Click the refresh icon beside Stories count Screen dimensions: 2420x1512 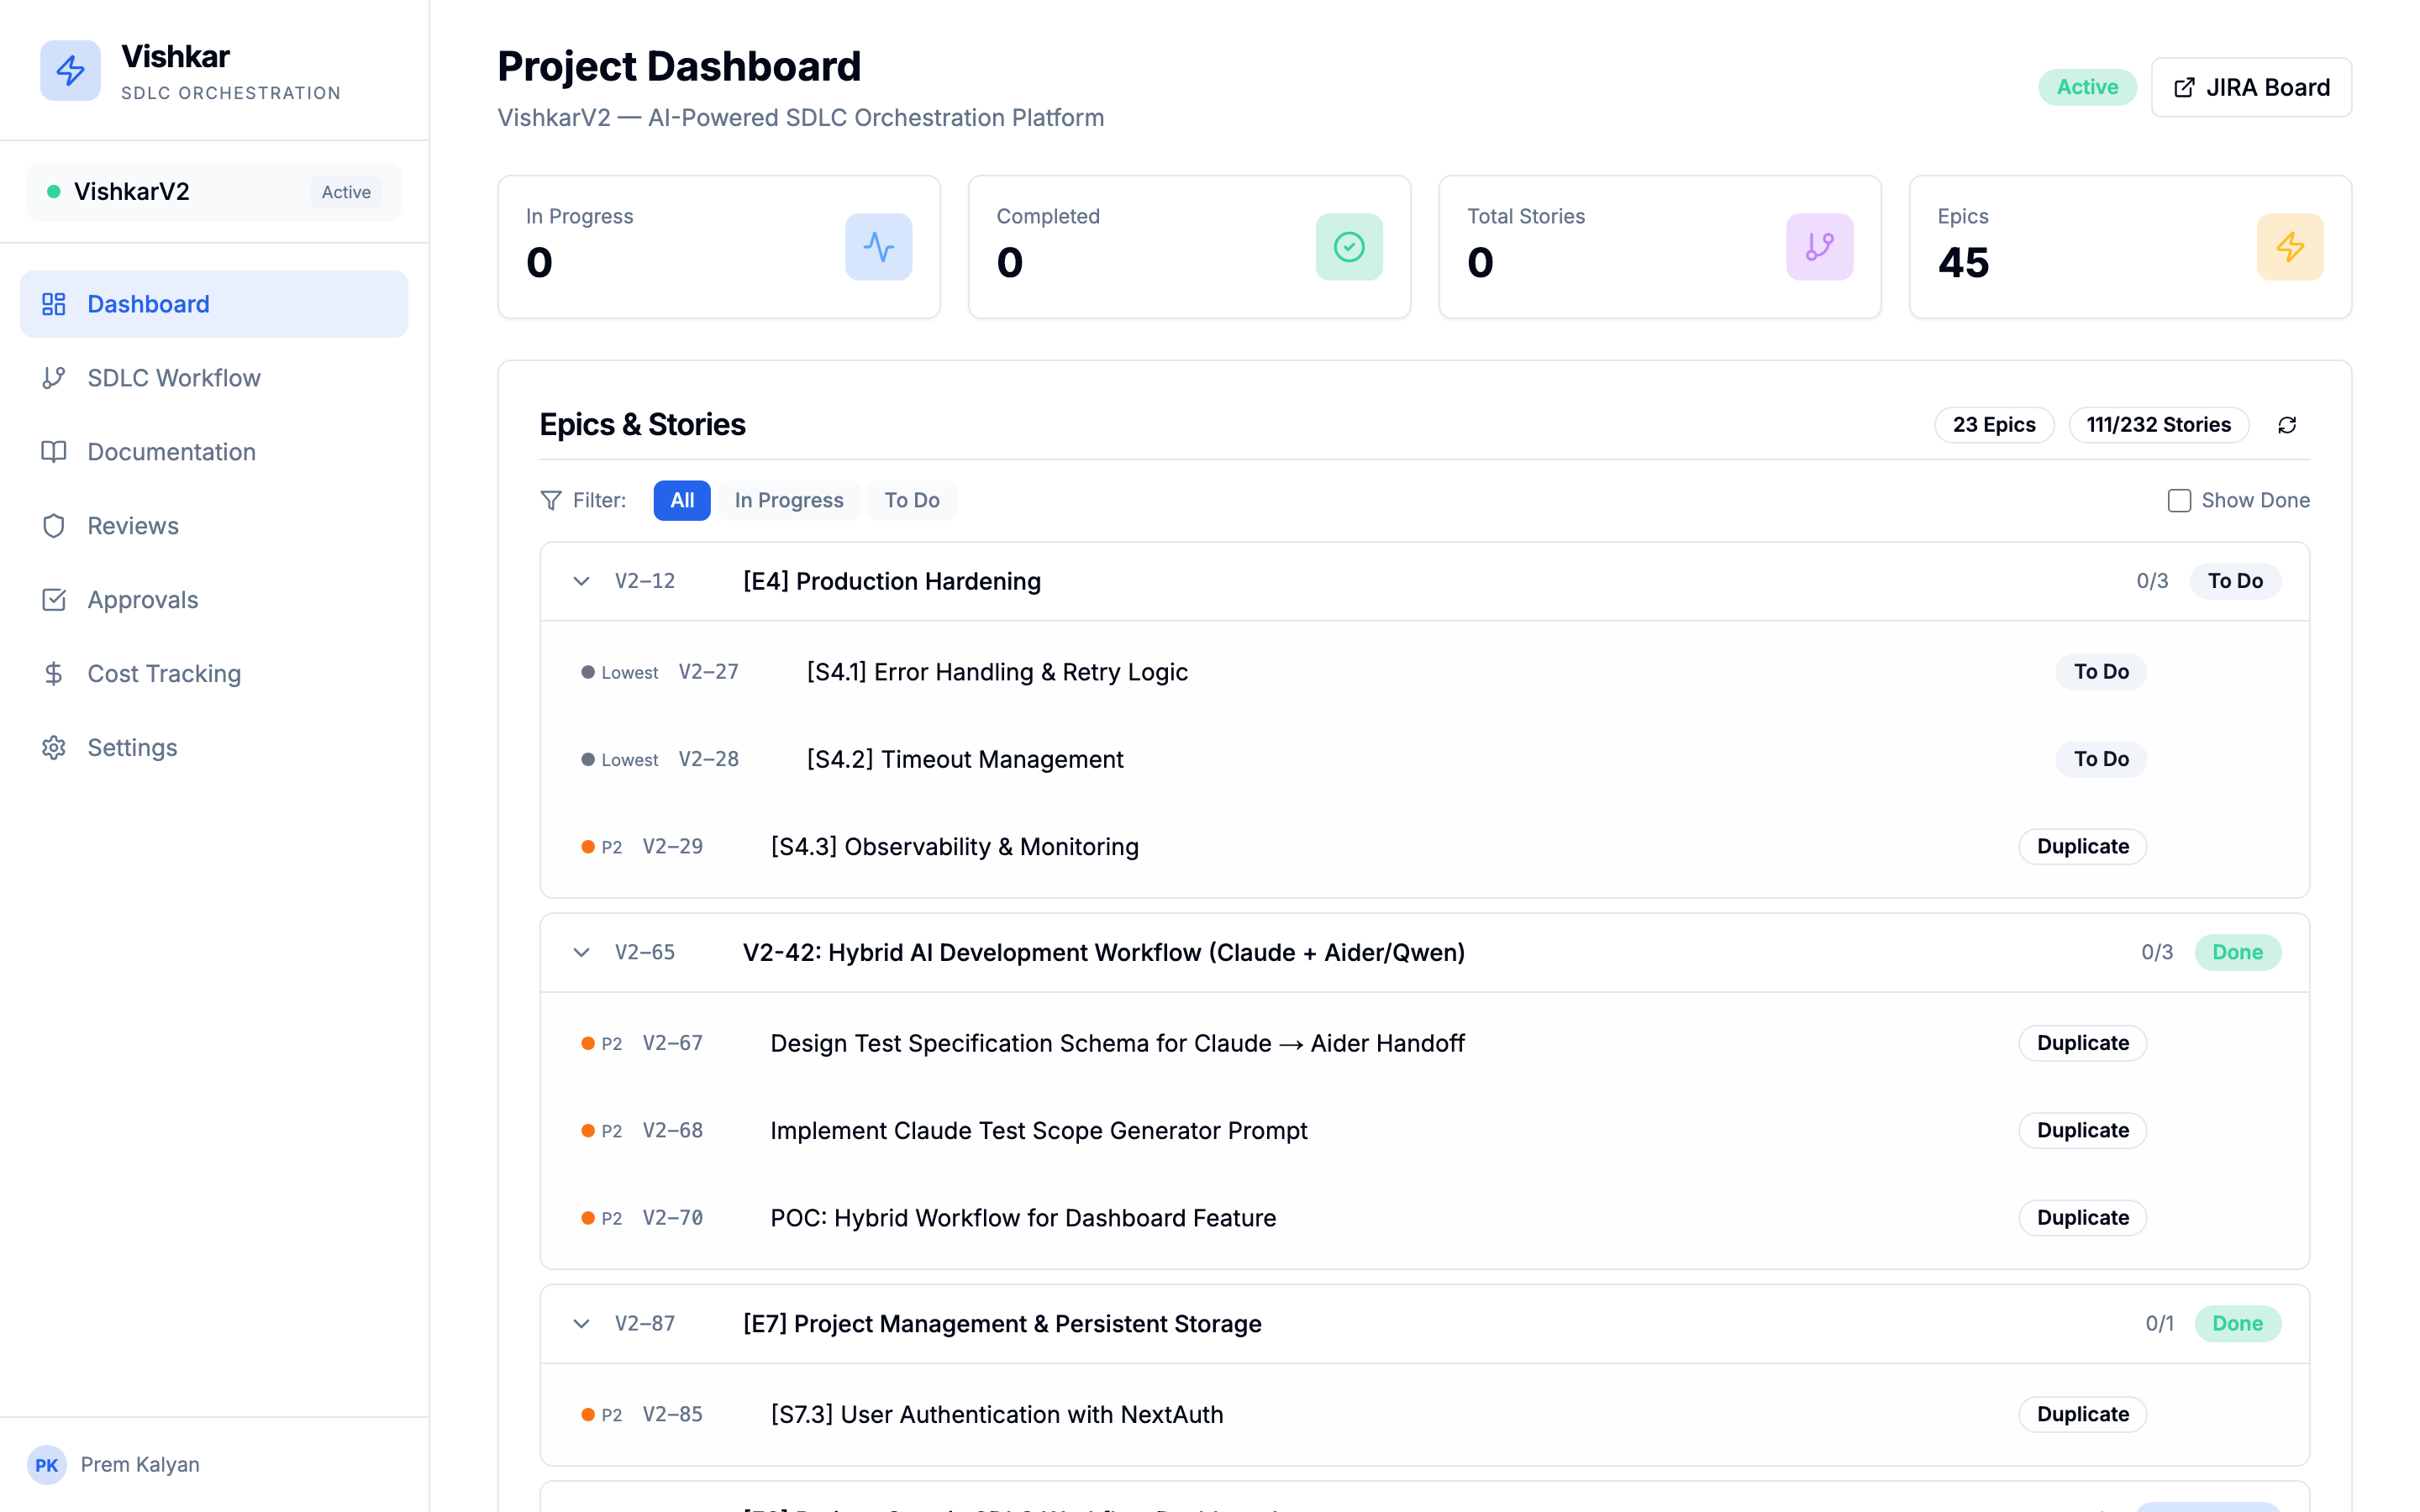point(2286,425)
